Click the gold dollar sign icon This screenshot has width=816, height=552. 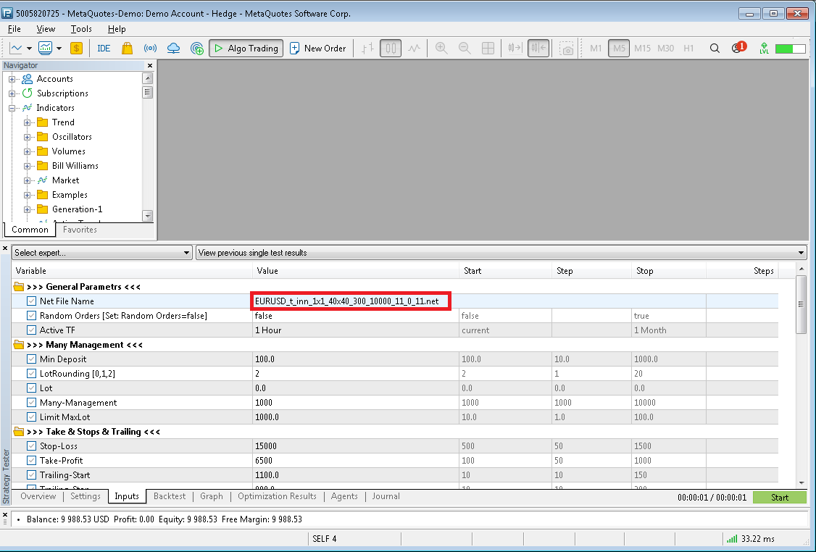point(76,49)
